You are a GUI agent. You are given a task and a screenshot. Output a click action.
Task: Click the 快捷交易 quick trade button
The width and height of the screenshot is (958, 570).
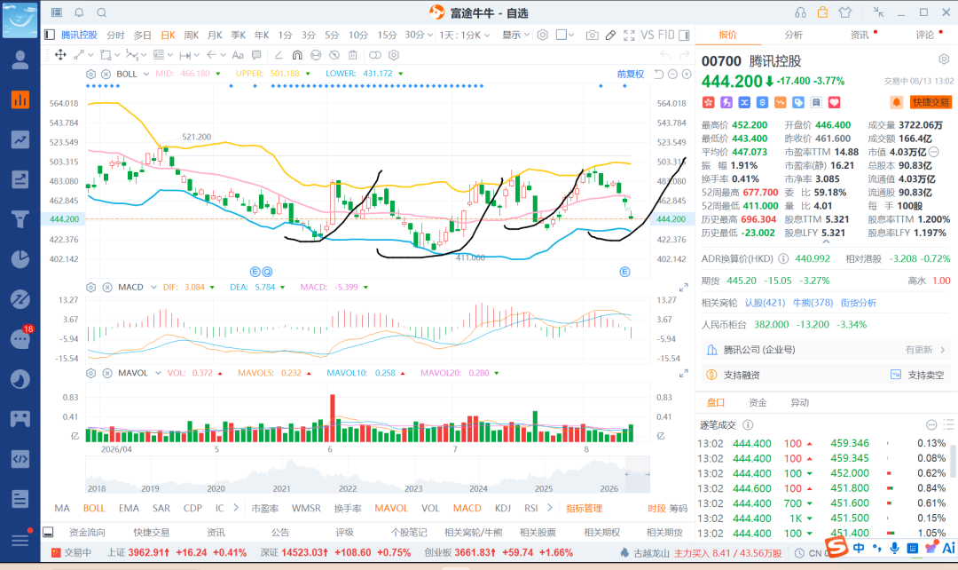click(931, 102)
